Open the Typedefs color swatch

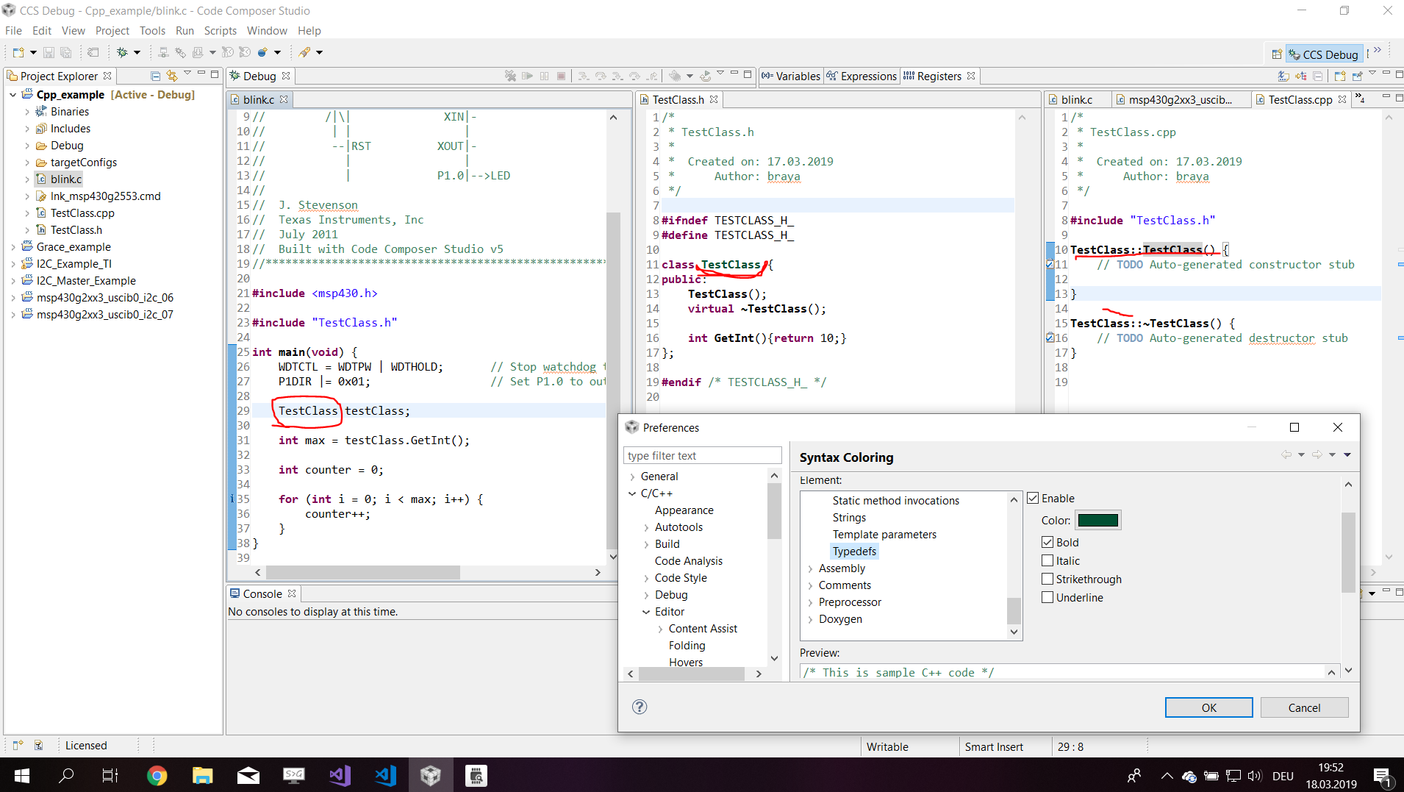[1097, 521]
